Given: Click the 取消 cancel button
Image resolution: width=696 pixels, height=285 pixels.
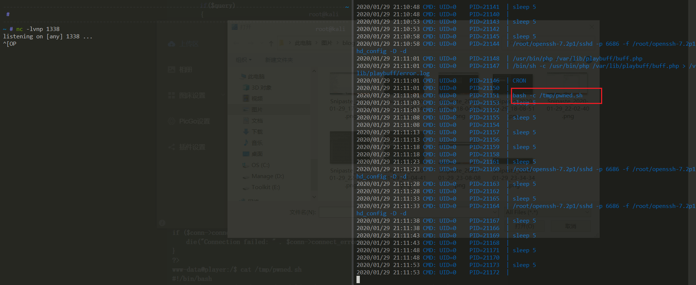Looking at the screenshot, I should coord(570,226).
